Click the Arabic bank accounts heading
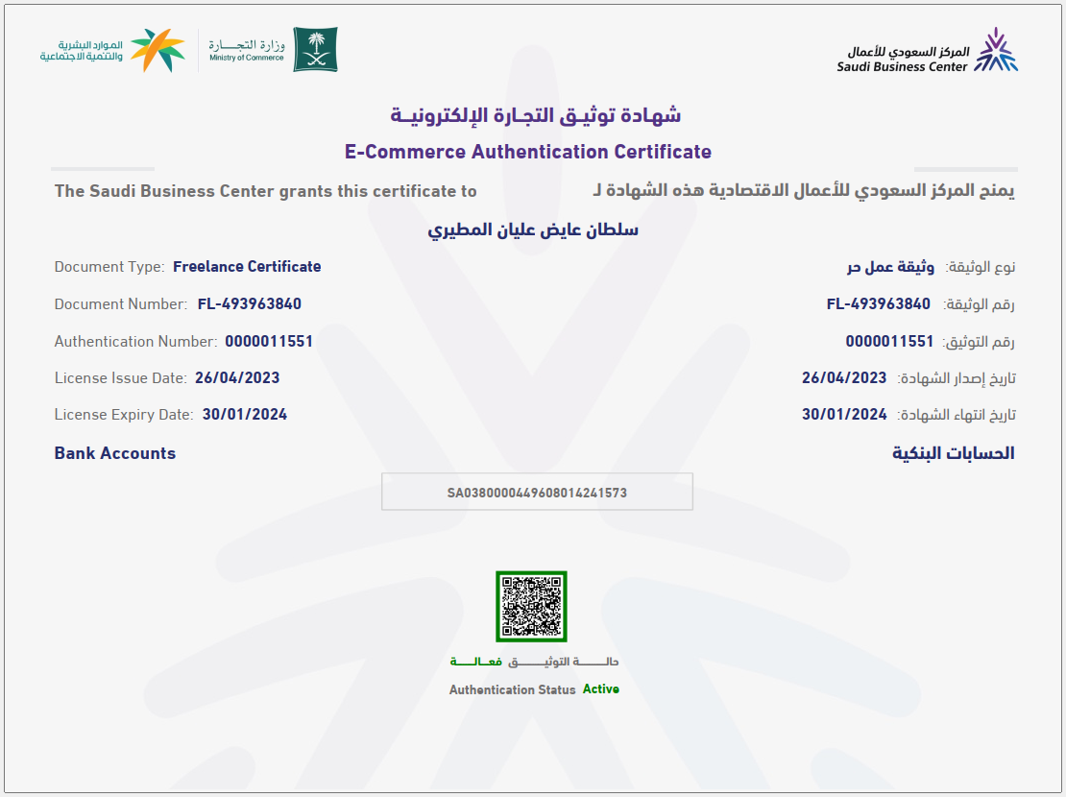Screen dimensions: 1066x797 [x=953, y=453]
